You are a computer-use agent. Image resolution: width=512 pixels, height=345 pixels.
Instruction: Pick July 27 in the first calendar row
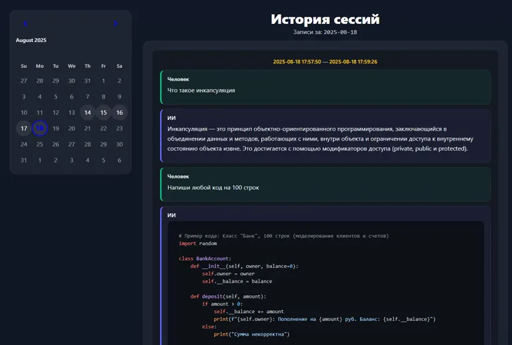coord(24,81)
